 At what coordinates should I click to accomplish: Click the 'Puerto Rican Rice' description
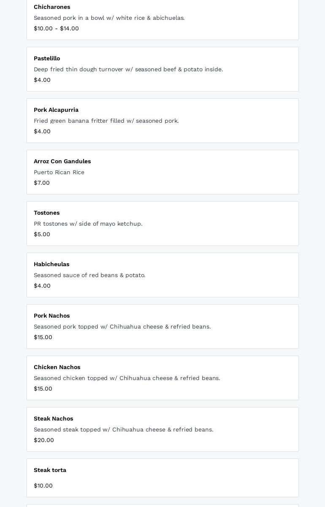pyautogui.click(x=59, y=173)
